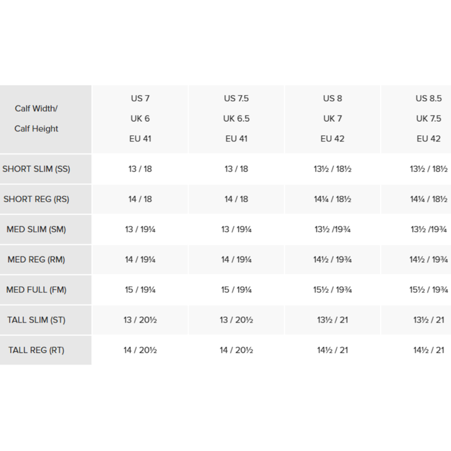The height and width of the screenshot is (451, 451).
Task: Select the US 7.5 column header
Action: click(x=236, y=119)
